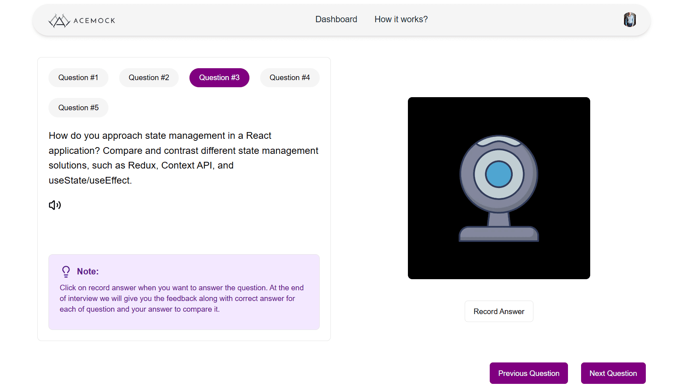Click the webcam illustration in the video preview
Viewport: 676px width, 391px height.
pyautogui.click(x=498, y=186)
